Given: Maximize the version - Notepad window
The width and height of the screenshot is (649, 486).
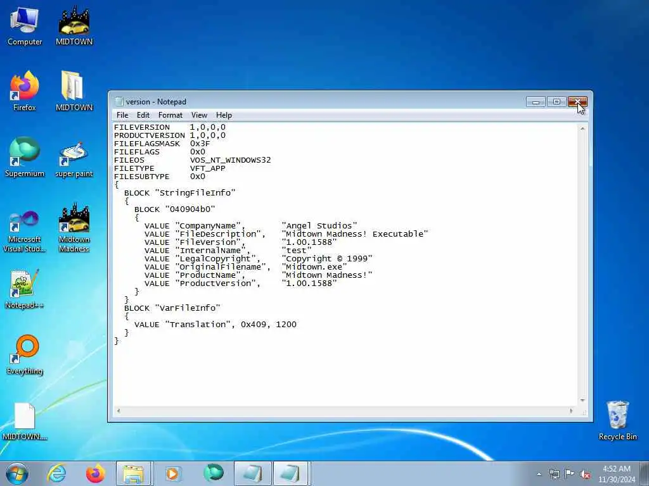Looking at the screenshot, I should 556,102.
